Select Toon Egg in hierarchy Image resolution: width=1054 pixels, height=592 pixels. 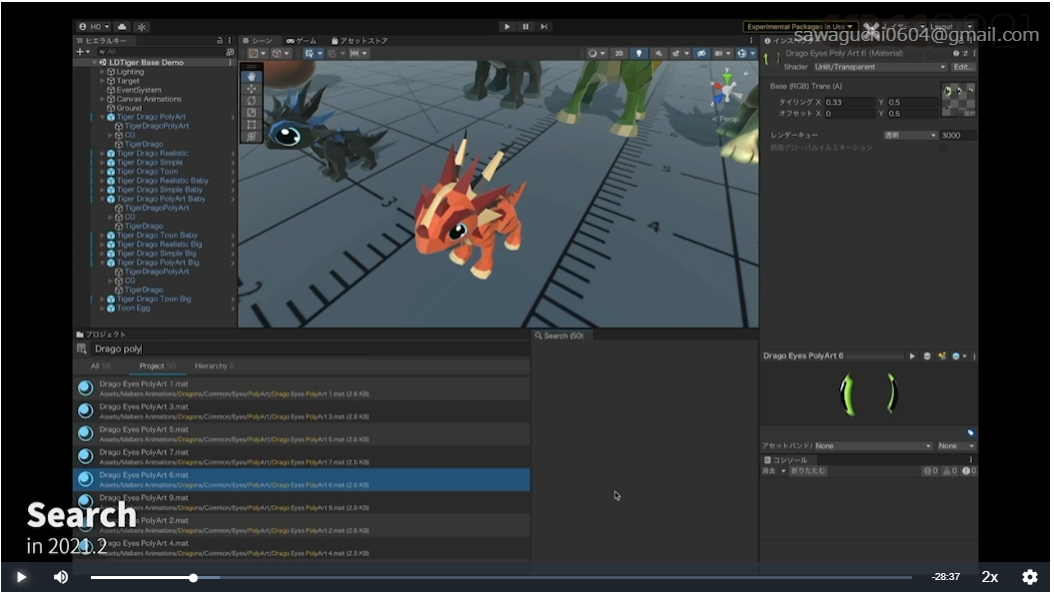click(x=133, y=308)
